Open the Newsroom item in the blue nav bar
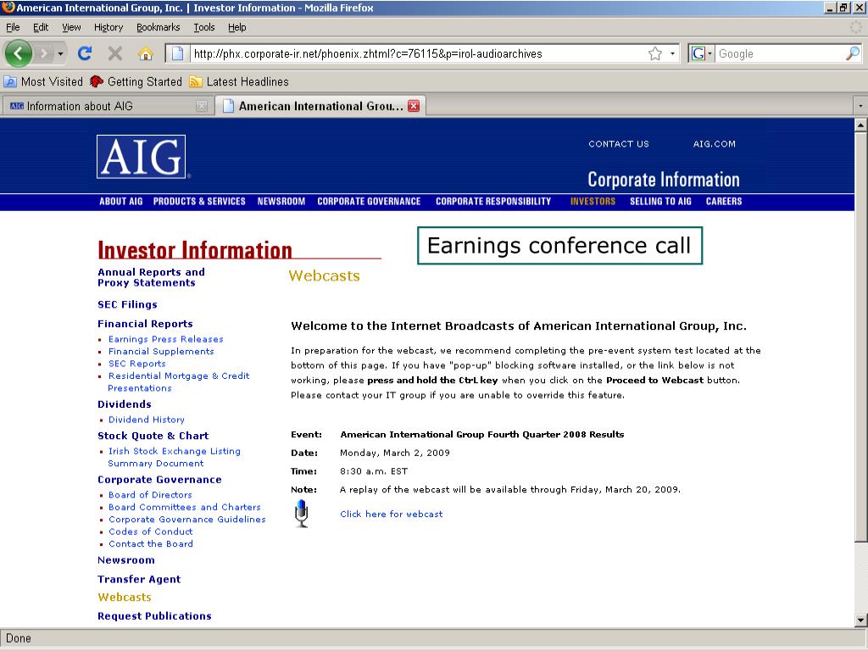Viewport: 868px width, 651px height. click(x=281, y=202)
